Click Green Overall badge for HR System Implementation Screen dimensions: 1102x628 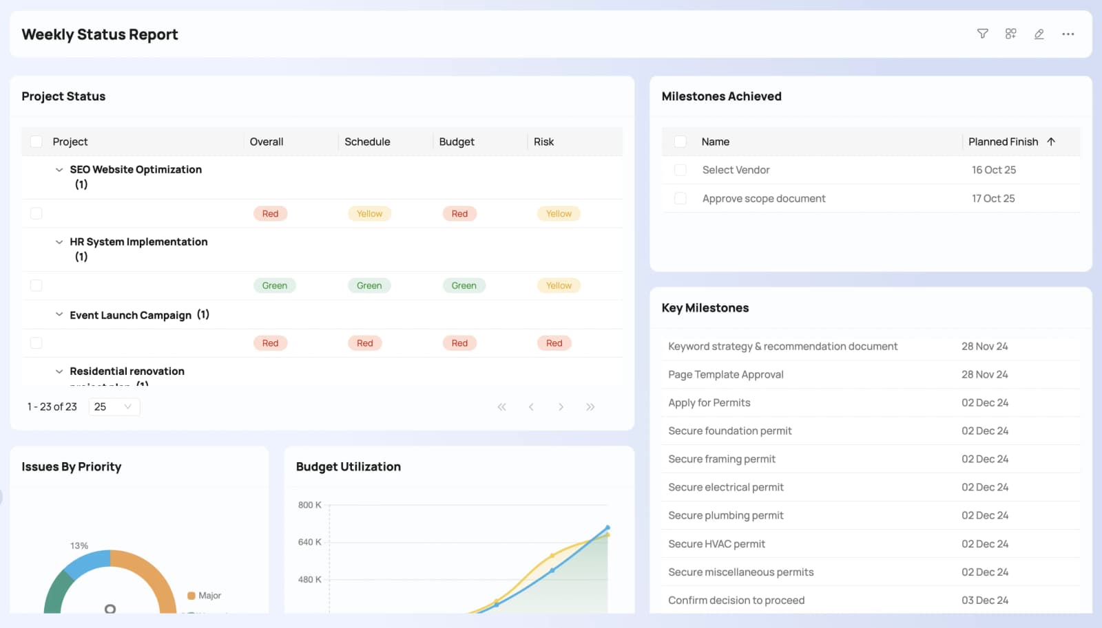pos(274,285)
